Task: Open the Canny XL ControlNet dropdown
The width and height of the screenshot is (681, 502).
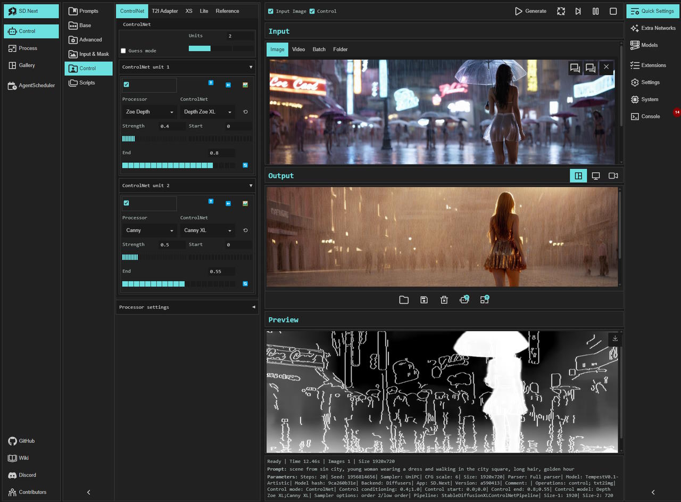Action: coord(207,231)
